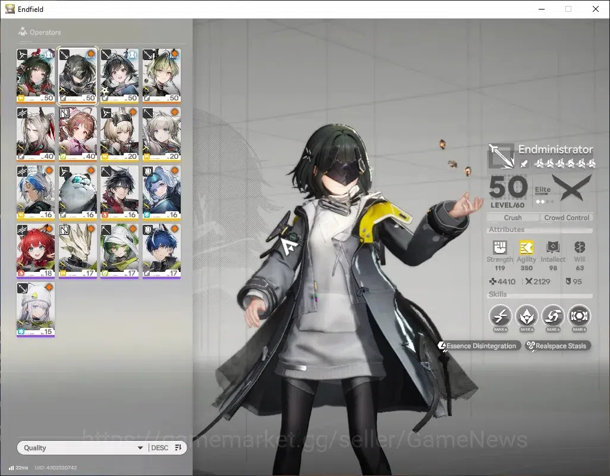
Task: Click the Elite label with promotion dots
Action: (543, 194)
